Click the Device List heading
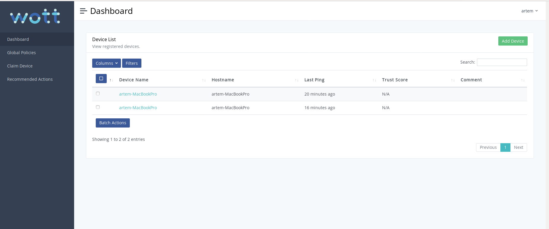This screenshot has height=229, width=549. point(104,39)
